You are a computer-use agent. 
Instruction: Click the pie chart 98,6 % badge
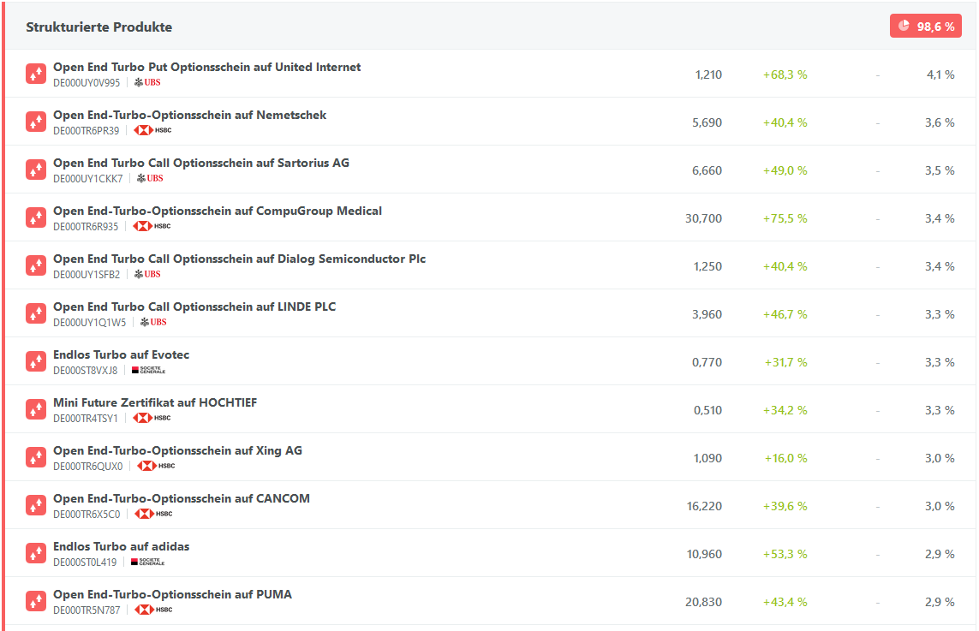click(925, 27)
